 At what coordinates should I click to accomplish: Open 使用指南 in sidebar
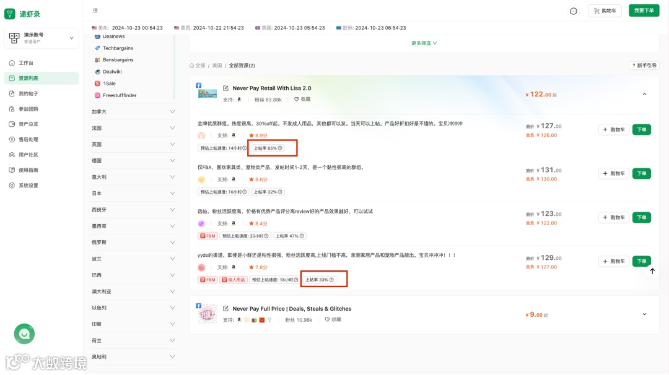click(42, 170)
